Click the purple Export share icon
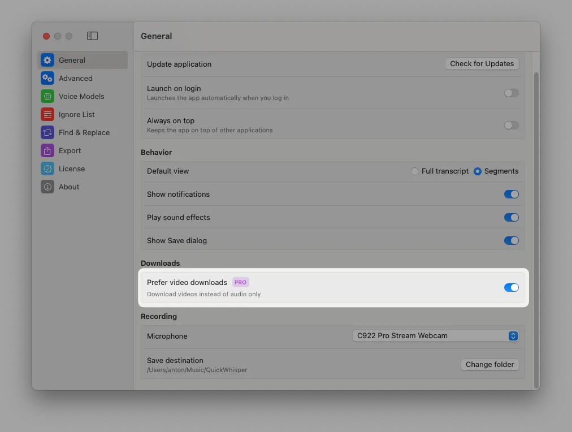 tap(47, 150)
